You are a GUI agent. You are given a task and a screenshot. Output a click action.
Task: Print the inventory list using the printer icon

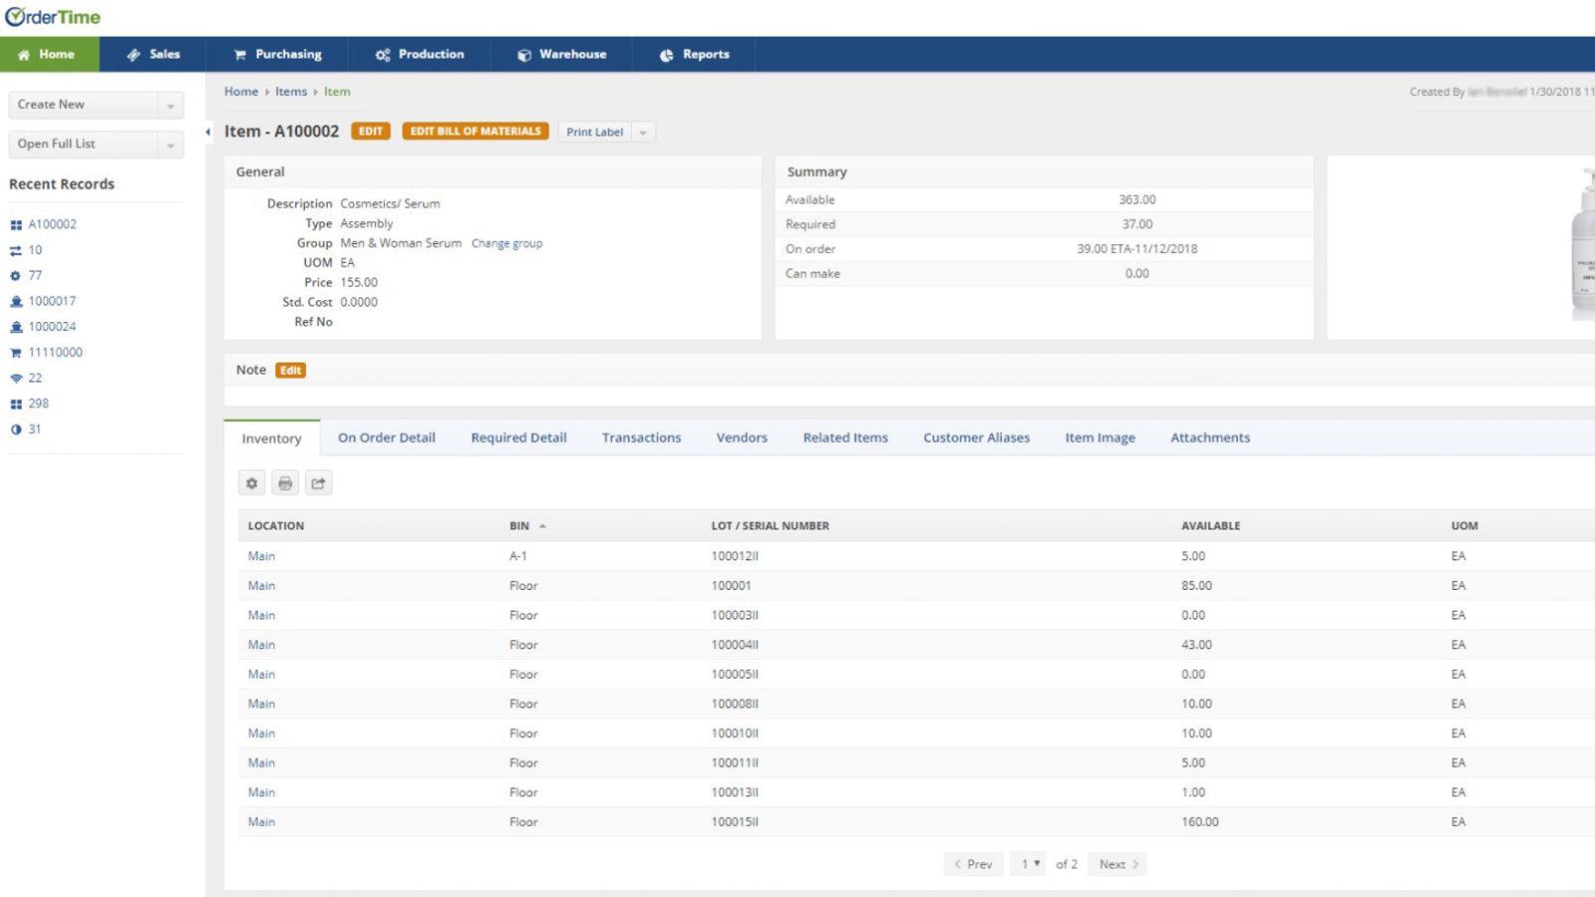(x=285, y=482)
